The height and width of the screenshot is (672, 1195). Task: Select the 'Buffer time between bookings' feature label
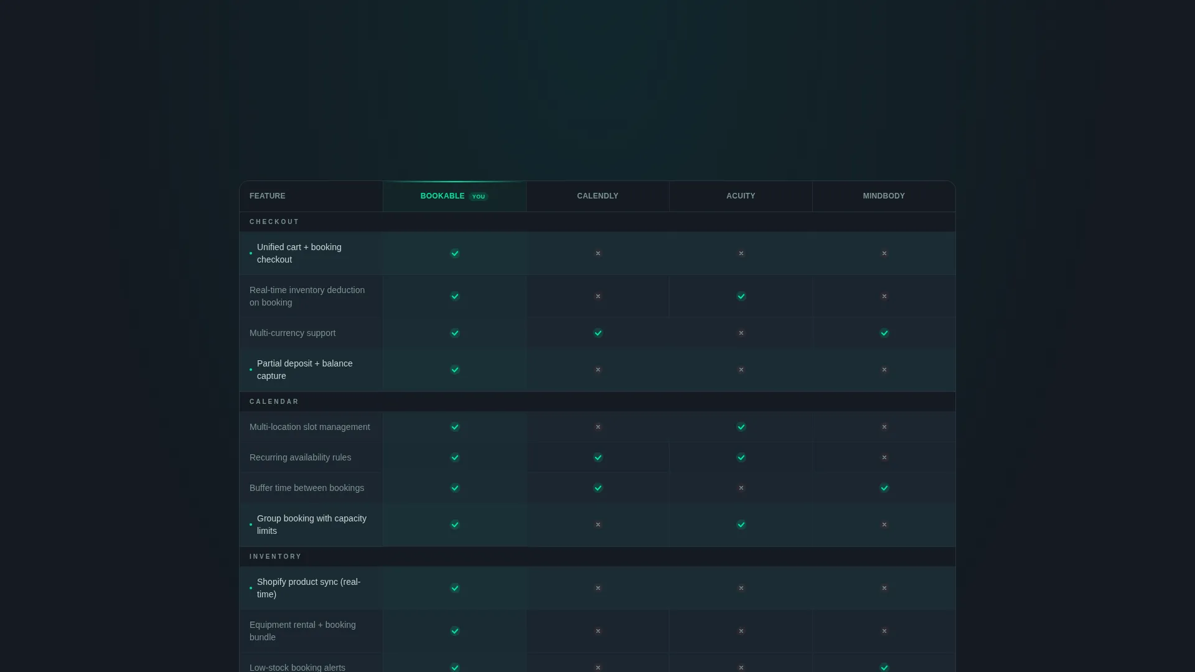click(307, 488)
